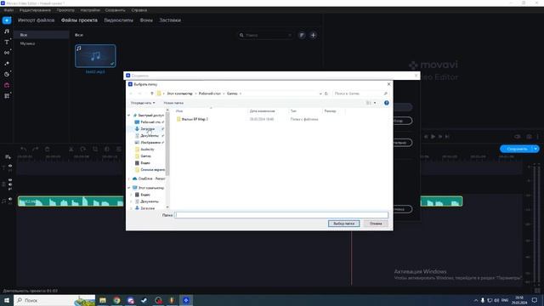544x306 pixels.
Task: Click the Back arrow in folder dialog
Action: coord(131,93)
